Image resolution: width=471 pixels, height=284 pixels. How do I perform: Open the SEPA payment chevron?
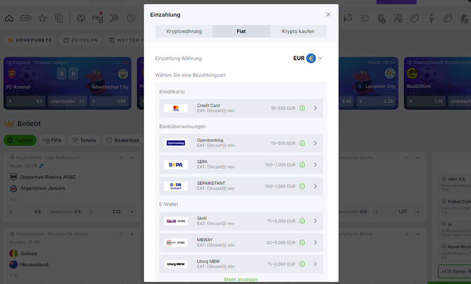pyautogui.click(x=315, y=165)
